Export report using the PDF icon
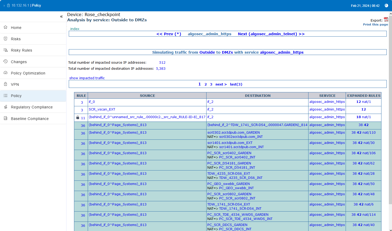Viewport: 392px width, 231px height. pos(386,20)
